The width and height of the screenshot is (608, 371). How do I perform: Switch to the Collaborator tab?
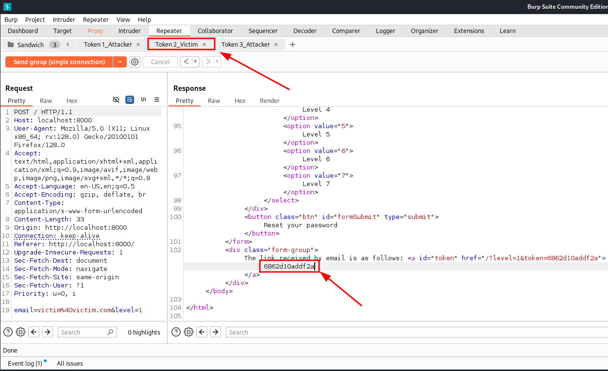click(x=215, y=31)
